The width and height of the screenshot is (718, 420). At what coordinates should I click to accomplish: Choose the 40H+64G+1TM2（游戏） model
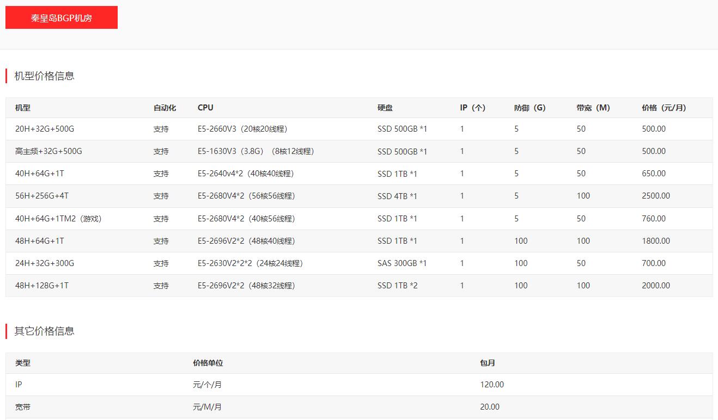coord(58,219)
